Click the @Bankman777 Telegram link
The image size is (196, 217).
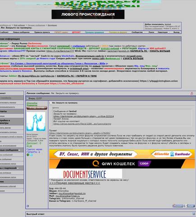click(x=17, y=51)
